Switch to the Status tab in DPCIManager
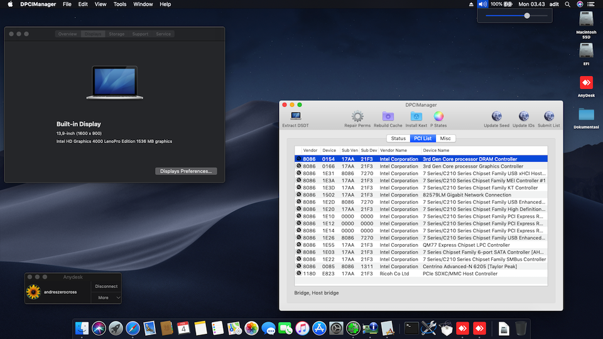This screenshot has height=339, width=603. [x=398, y=138]
